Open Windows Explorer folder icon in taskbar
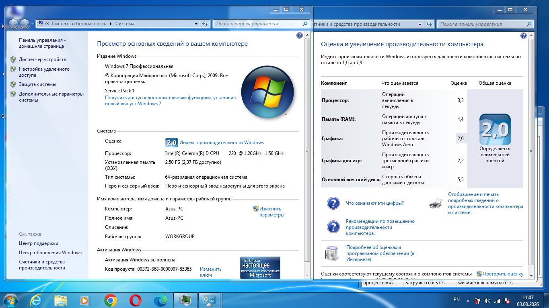The image size is (549, 308). [61, 300]
